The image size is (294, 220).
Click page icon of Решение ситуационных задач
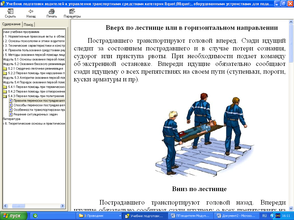pos(11,114)
